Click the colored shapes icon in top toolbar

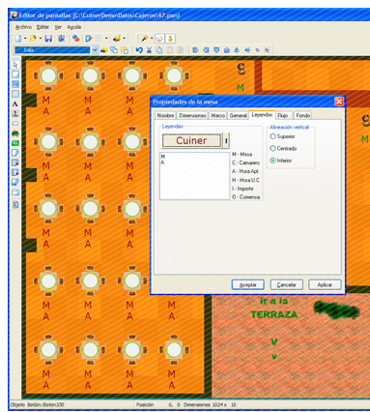pyautogui.click(x=75, y=39)
